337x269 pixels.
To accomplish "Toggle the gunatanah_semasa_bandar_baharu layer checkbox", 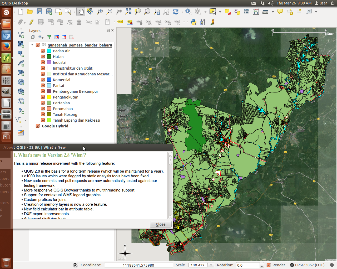I will tap(38, 45).
